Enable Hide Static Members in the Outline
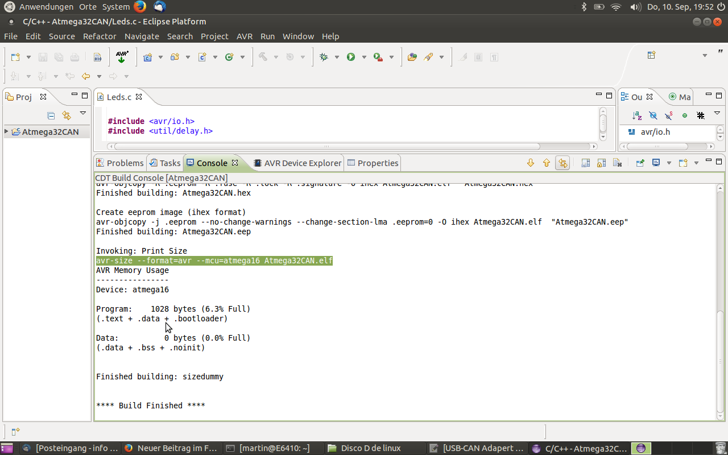Image resolution: width=728 pixels, height=455 pixels. tap(668, 114)
